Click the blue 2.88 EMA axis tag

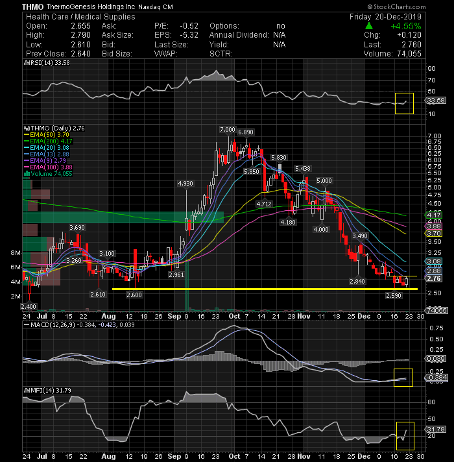[x=435, y=271]
